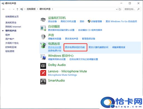Open the 声音 heading
The height and width of the screenshot is (109, 143).
[51, 35]
